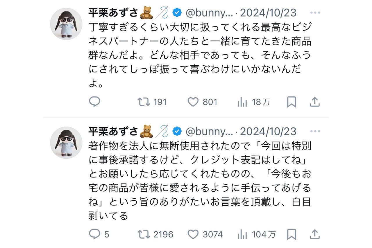Bookmark the top tweet
The height and width of the screenshot is (248, 372).
click(x=291, y=102)
